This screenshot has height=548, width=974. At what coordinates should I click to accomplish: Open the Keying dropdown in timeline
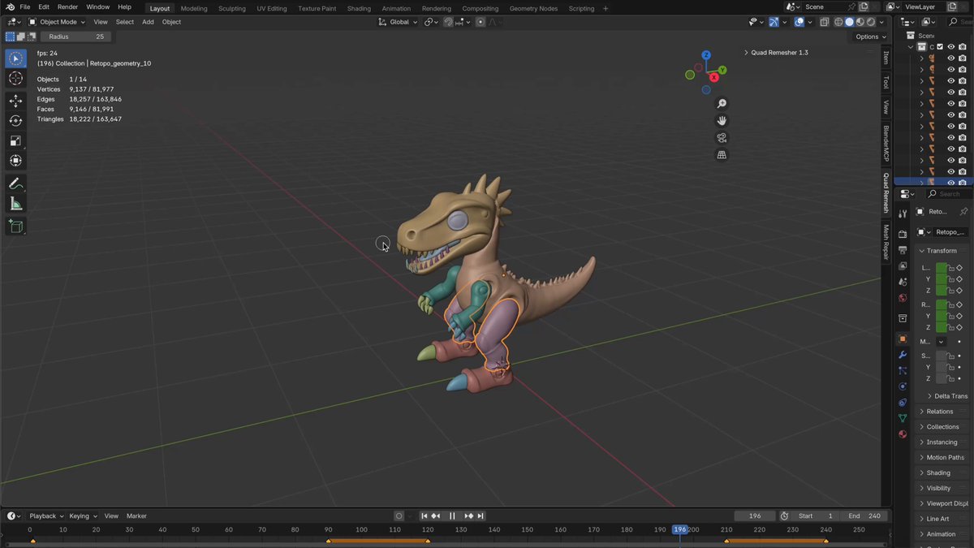[x=83, y=516]
